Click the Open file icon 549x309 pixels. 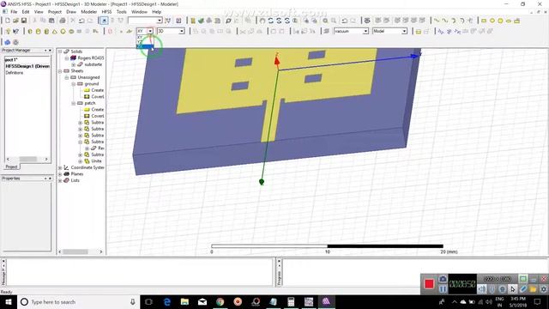point(15,21)
